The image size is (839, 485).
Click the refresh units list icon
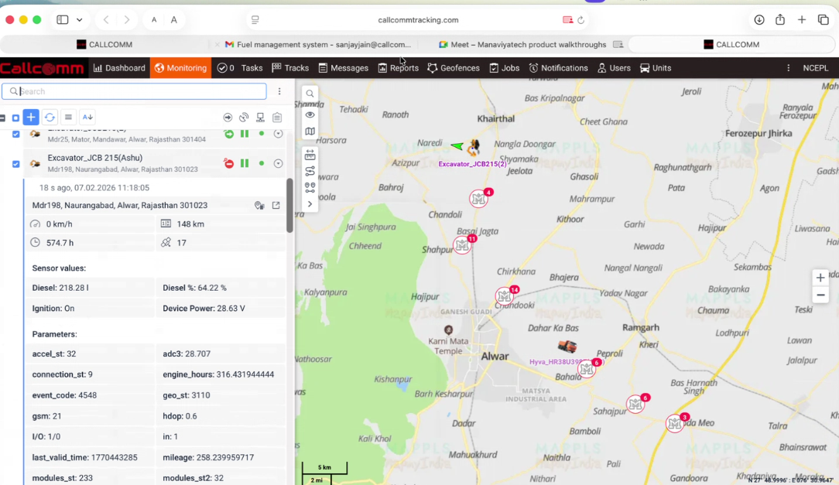click(x=50, y=117)
